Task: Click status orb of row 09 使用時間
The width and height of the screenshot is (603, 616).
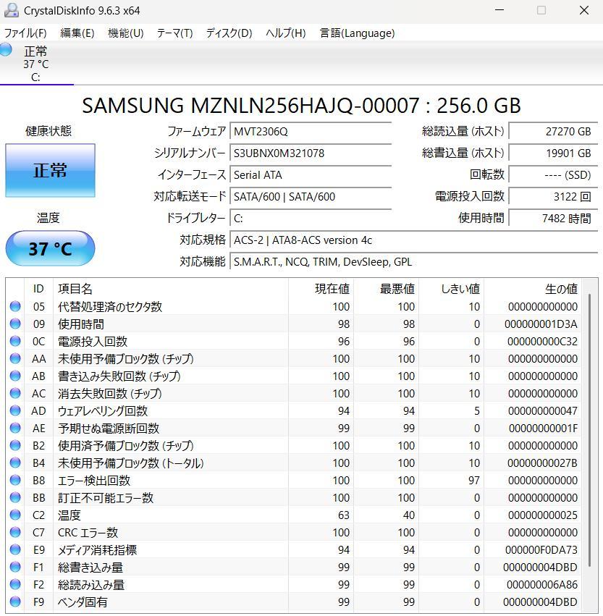Action: [x=15, y=324]
